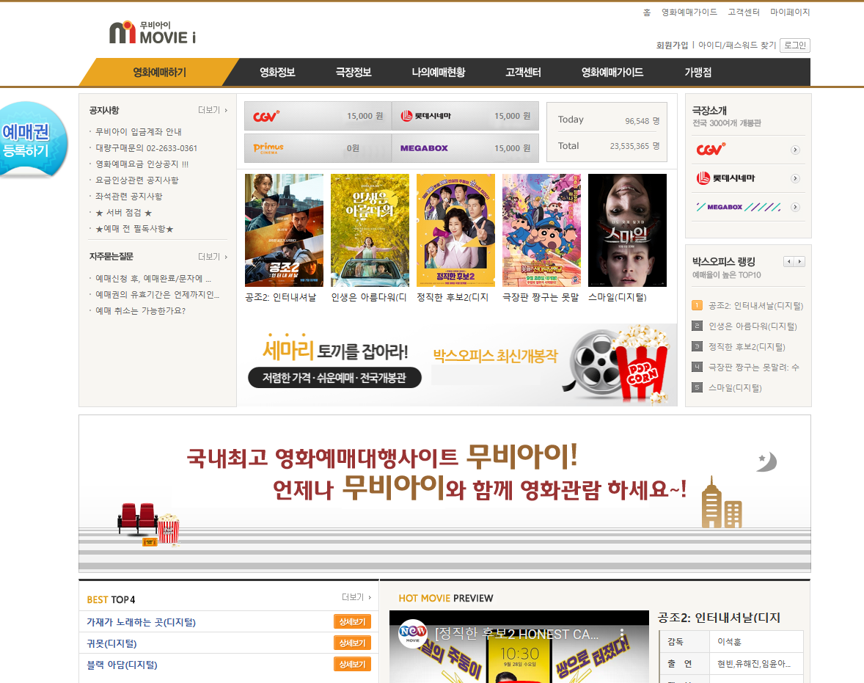Click the blue 예매권 등록하기 badge
Image resolution: width=864 pixels, height=683 pixels.
tap(33, 140)
